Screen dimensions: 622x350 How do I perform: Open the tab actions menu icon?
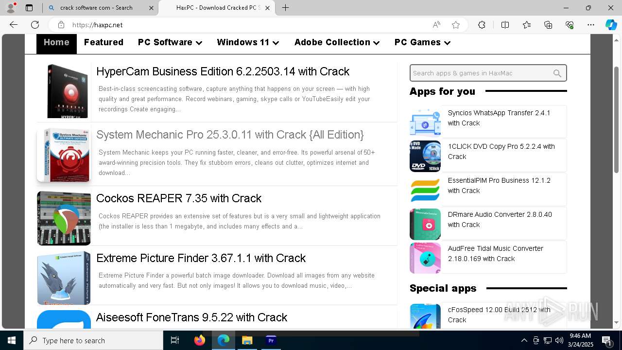[29, 8]
